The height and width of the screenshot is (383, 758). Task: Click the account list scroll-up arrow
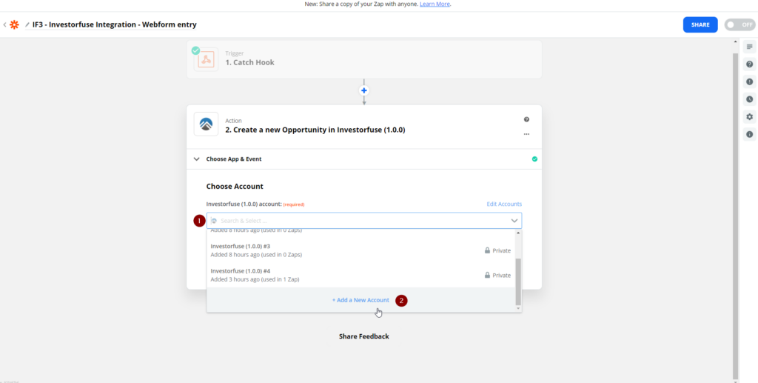coord(518,233)
